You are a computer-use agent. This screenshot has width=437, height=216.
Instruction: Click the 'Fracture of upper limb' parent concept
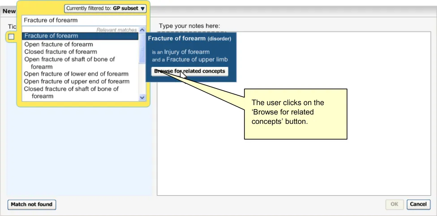pyautogui.click(x=197, y=59)
